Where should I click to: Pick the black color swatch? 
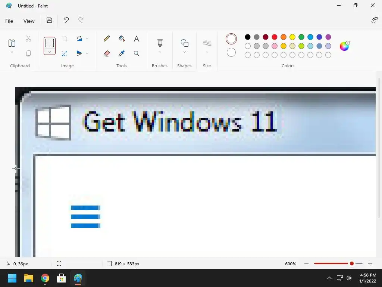pos(248,37)
